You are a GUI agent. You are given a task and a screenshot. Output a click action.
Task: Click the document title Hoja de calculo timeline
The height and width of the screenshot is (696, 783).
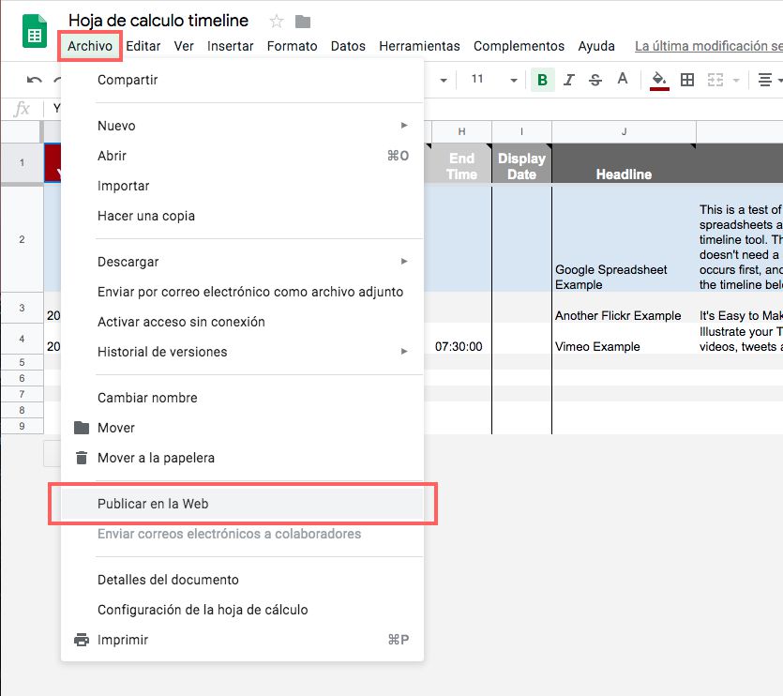point(158,21)
